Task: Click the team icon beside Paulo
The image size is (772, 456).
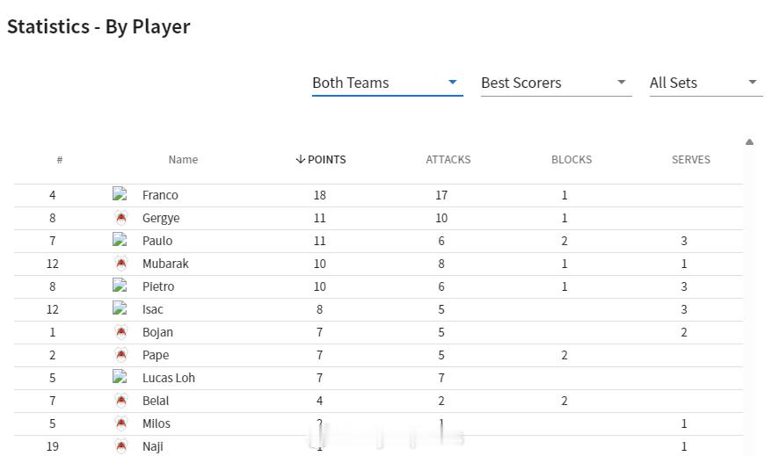Action: pyautogui.click(x=120, y=241)
